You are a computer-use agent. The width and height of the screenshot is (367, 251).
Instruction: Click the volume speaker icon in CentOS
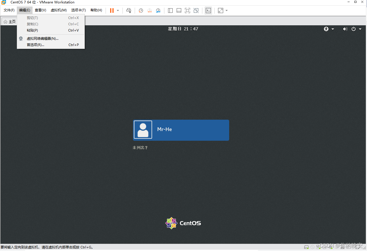(x=345, y=29)
